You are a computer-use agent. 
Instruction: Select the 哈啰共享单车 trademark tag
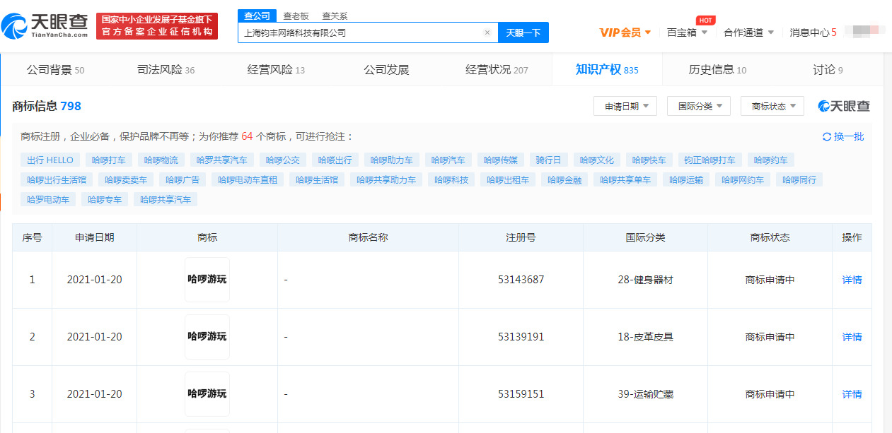pyautogui.click(x=625, y=179)
